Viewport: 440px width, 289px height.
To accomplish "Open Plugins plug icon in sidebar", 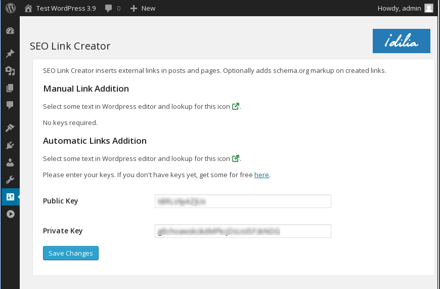I will 10,145.
